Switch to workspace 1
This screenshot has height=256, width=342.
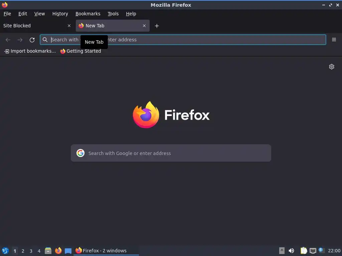coord(15,251)
